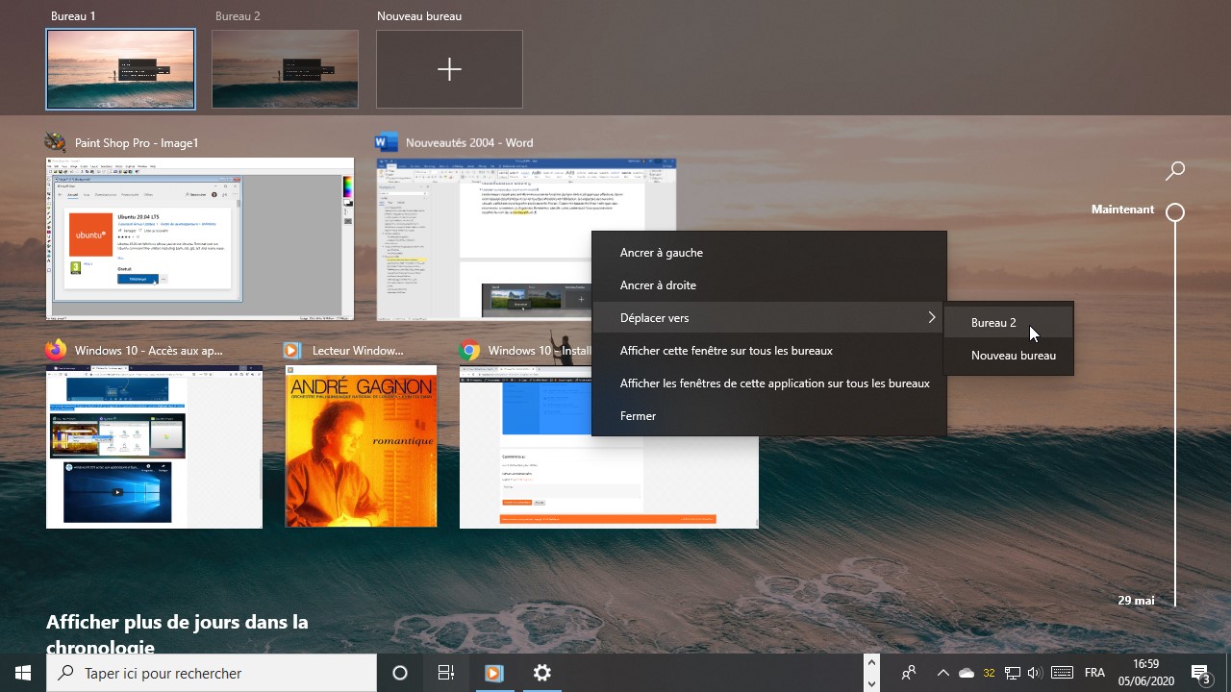Show hidden system tray icons chevron
This screenshot has height=692, width=1231.
pyautogui.click(x=942, y=673)
